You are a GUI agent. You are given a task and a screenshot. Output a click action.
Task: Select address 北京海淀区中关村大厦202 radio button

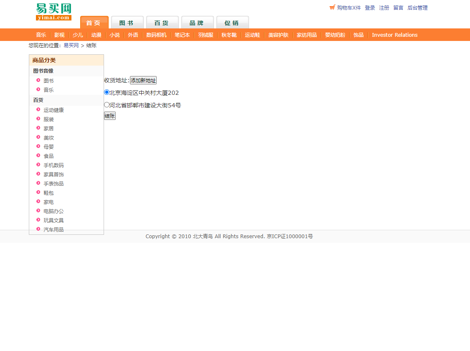coord(107,92)
